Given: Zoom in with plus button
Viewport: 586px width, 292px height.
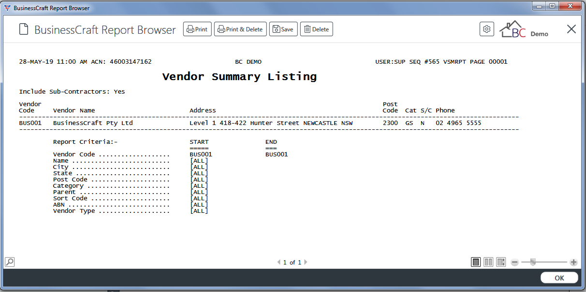Looking at the screenshot, I should coord(573,262).
